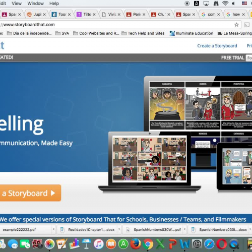The height and width of the screenshot is (252, 252).
Task: Open FaceTime from the dock
Action: pyautogui.click(x=25, y=244)
